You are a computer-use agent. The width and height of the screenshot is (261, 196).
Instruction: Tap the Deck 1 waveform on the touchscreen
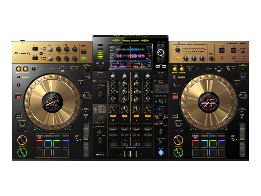(x=130, y=50)
